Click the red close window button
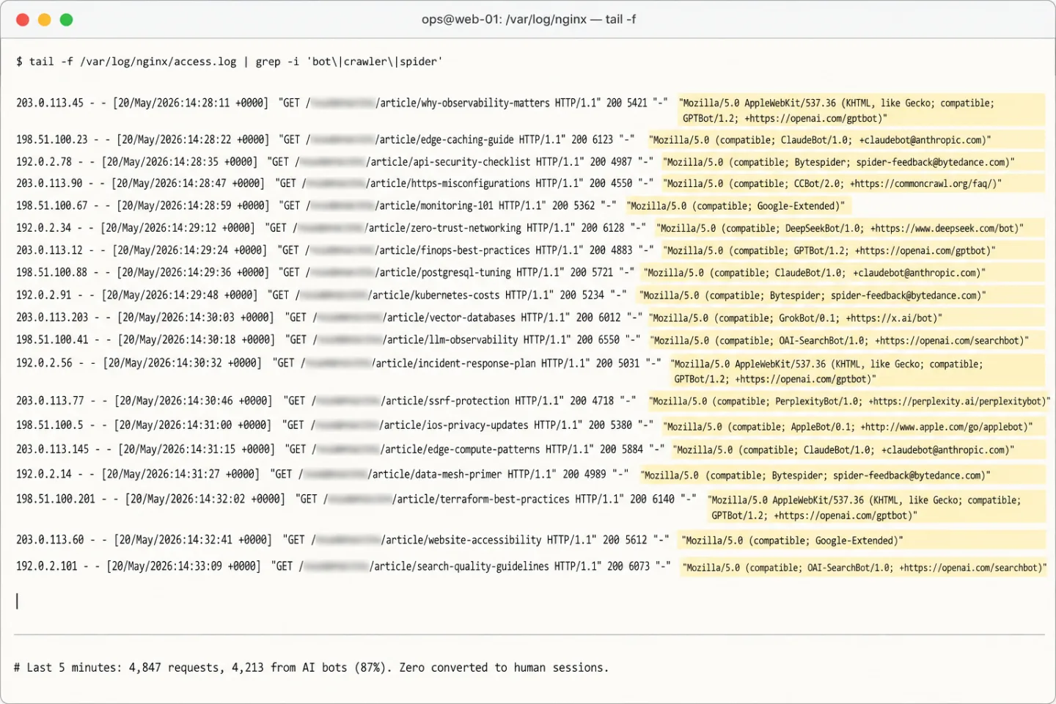The width and height of the screenshot is (1056, 704). 23,20
